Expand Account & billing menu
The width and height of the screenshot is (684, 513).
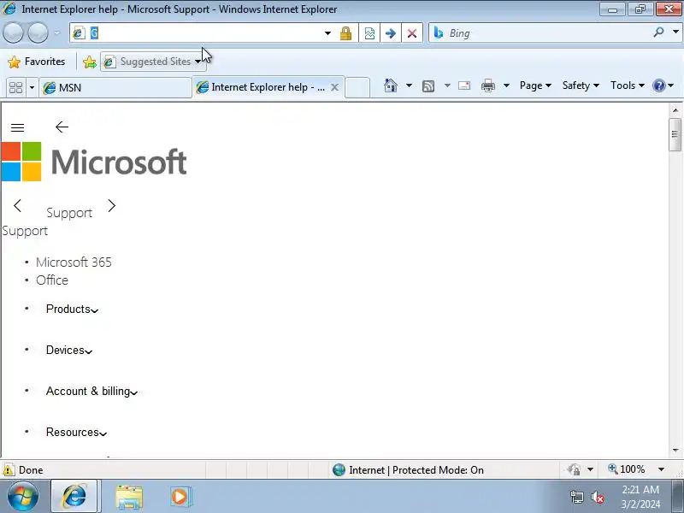91,391
